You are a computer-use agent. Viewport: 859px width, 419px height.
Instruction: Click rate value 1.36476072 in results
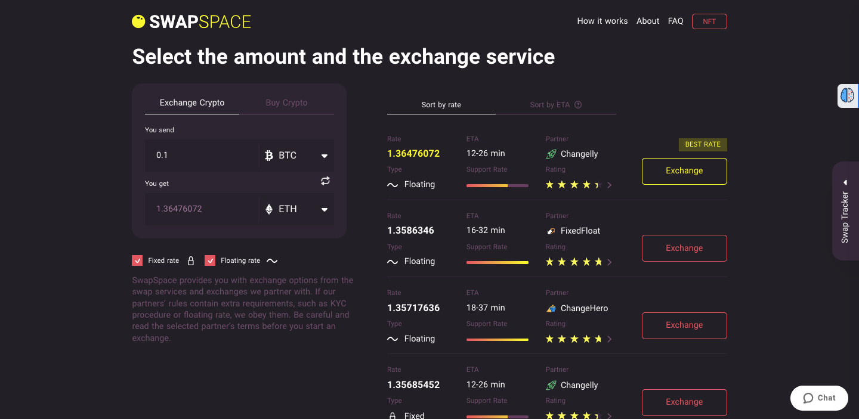coord(413,154)
